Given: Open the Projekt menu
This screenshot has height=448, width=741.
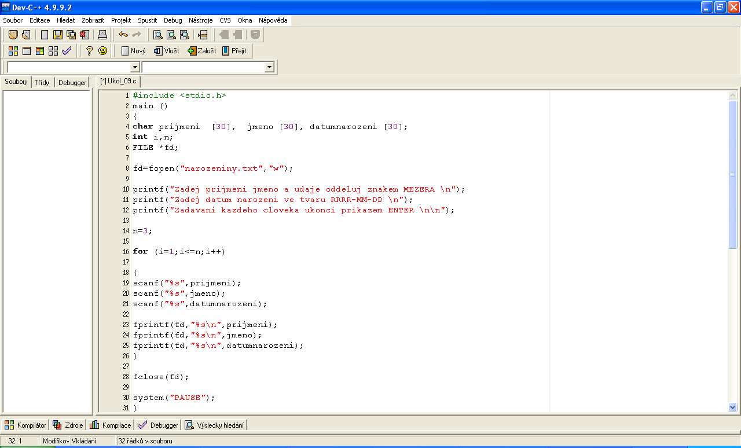Looking at the screenshot, I should tap(121, 20).
